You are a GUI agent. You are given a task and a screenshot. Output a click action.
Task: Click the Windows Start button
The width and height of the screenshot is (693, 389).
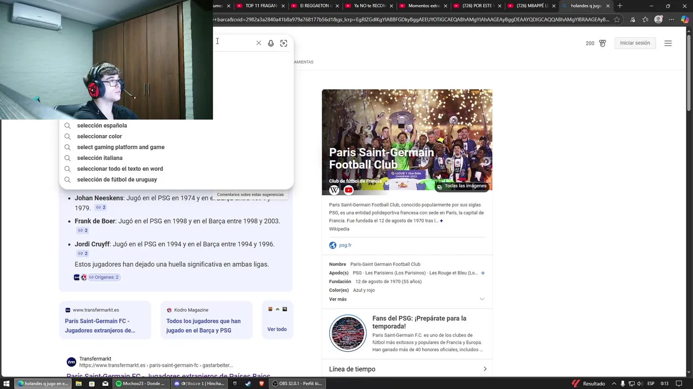6,384
